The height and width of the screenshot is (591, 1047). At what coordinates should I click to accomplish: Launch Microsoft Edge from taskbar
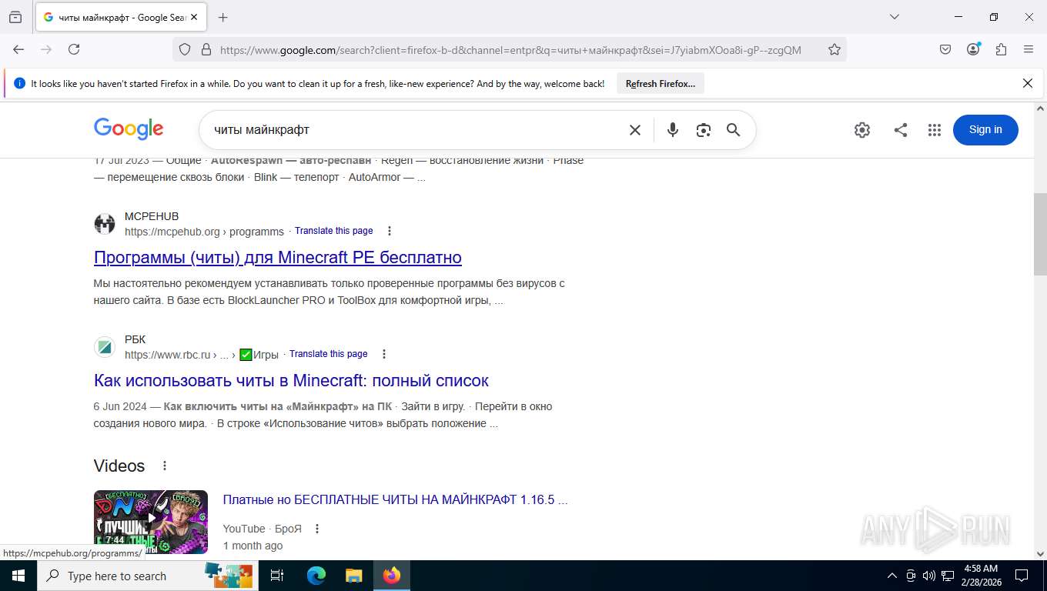(316, 576)
